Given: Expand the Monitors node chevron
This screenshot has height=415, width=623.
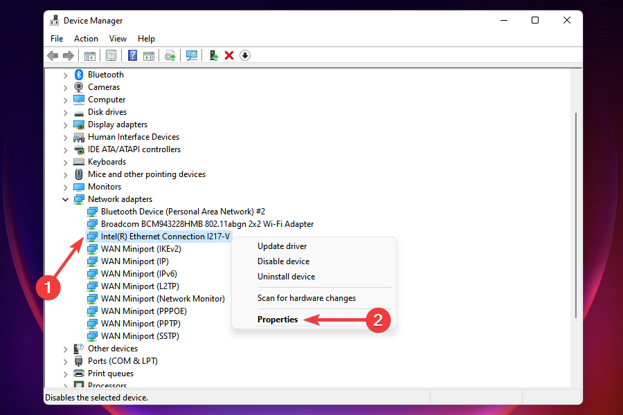Looking at the screenshot, I should [66, 187].
